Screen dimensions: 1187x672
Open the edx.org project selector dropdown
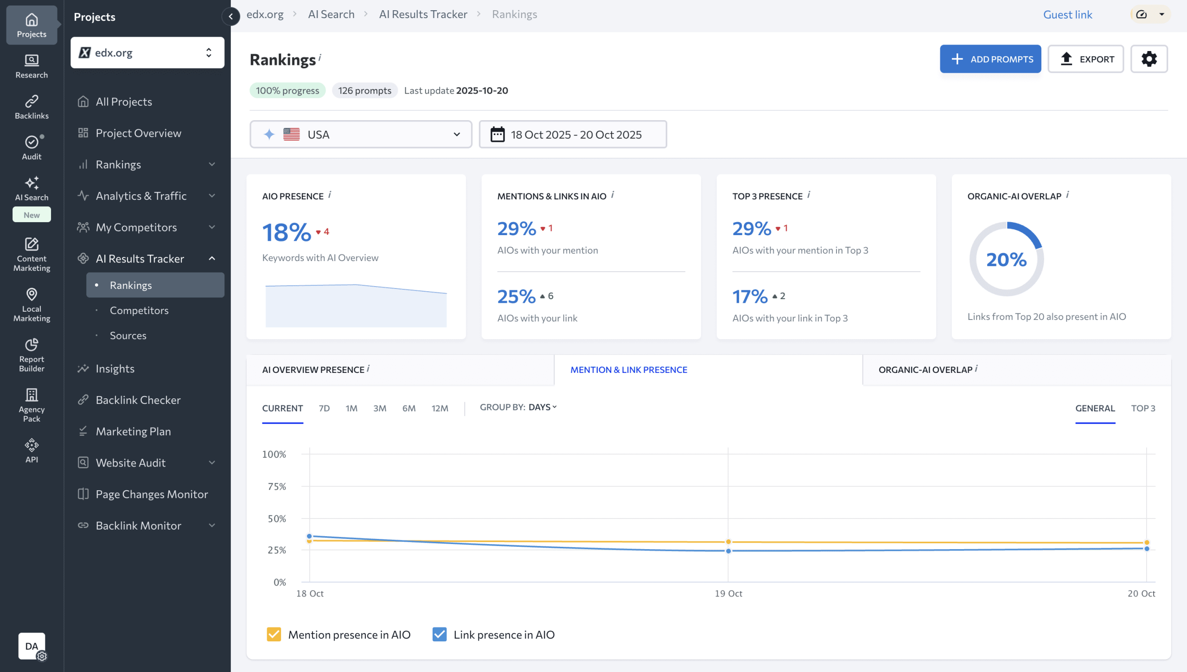[147, 52]
